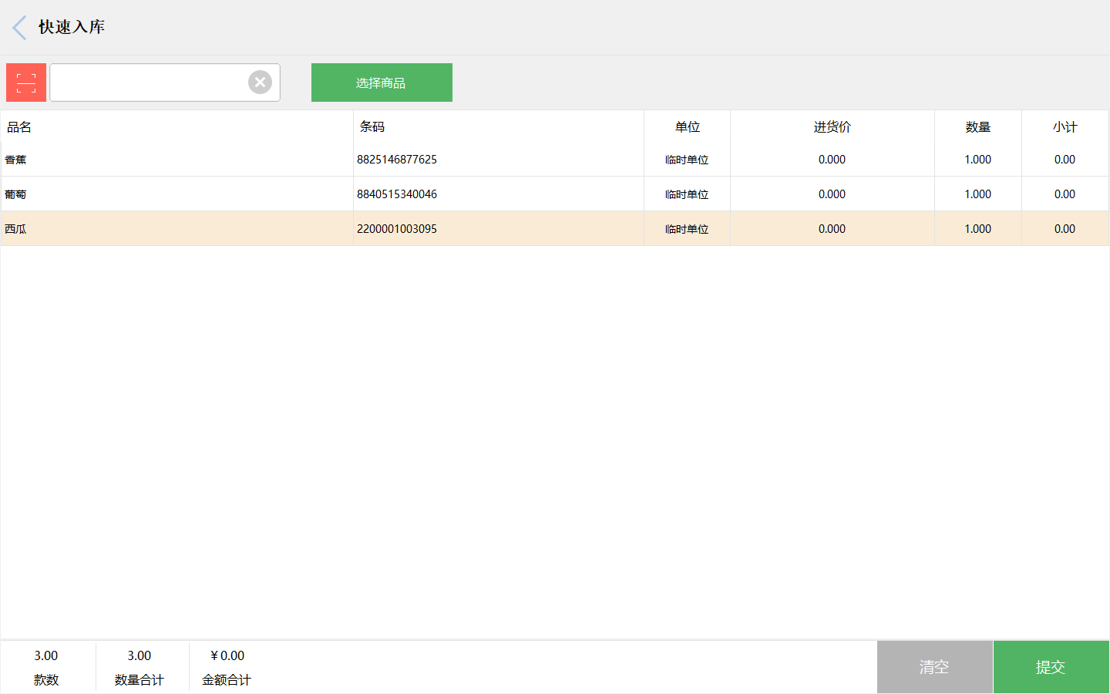Submit the stock entry with 提交
Viewport: 1110px width, 694px height.
pos(1051,667)
